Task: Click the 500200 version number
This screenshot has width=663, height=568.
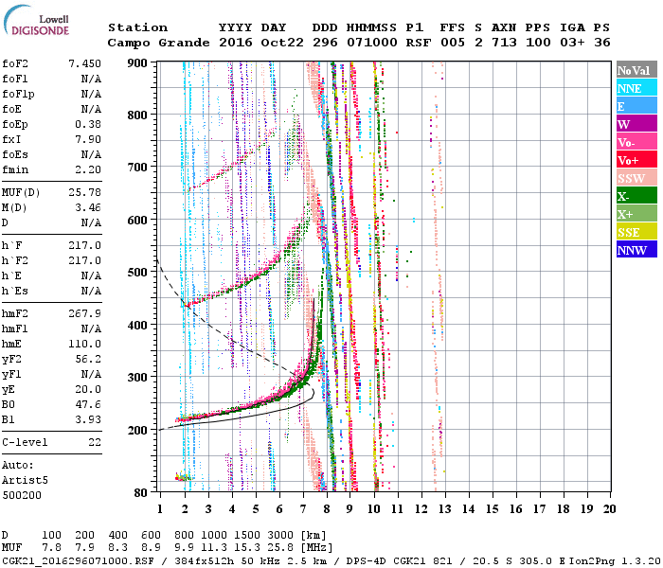Action: [22, 495]
